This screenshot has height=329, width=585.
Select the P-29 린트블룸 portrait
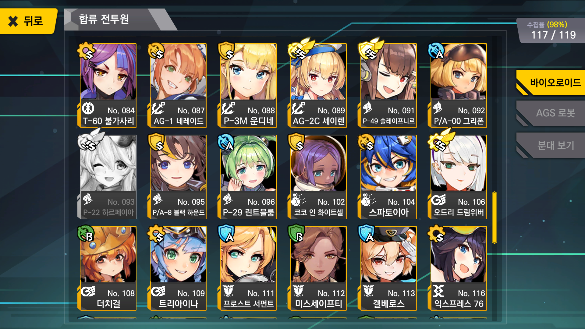tap(248, 163)
